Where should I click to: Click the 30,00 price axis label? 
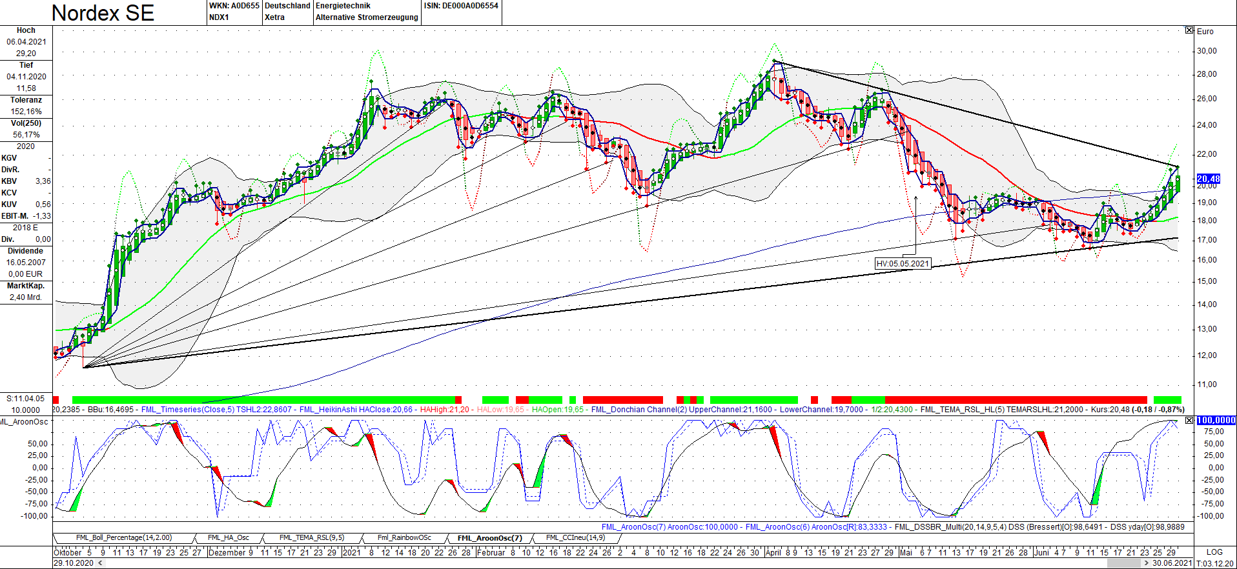[1207, 51]
